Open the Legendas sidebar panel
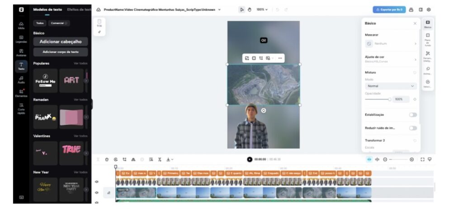The height and width of the screenshot is (209, 463). point(21,39)
